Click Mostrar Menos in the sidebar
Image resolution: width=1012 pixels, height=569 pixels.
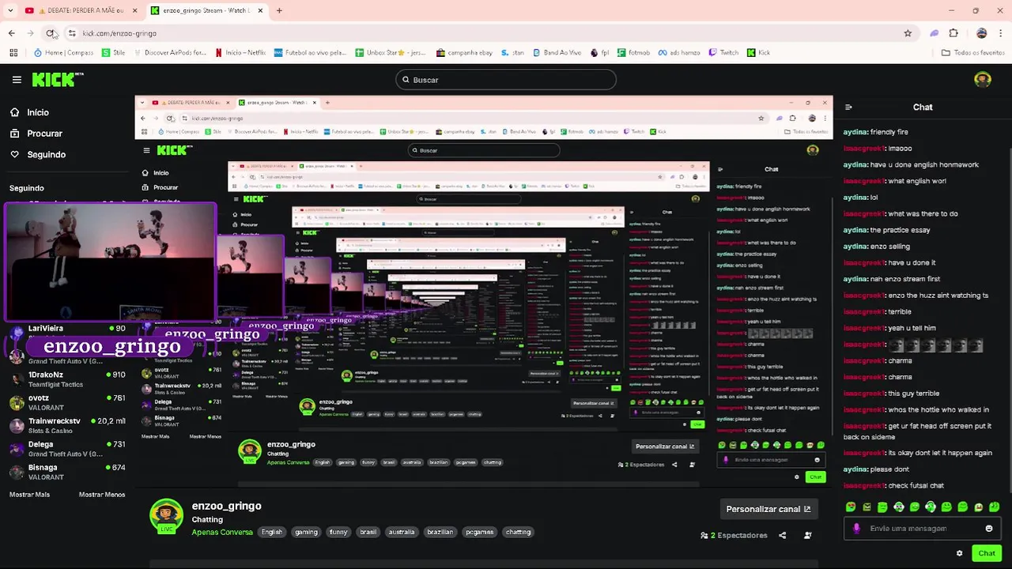pos(102,495)
